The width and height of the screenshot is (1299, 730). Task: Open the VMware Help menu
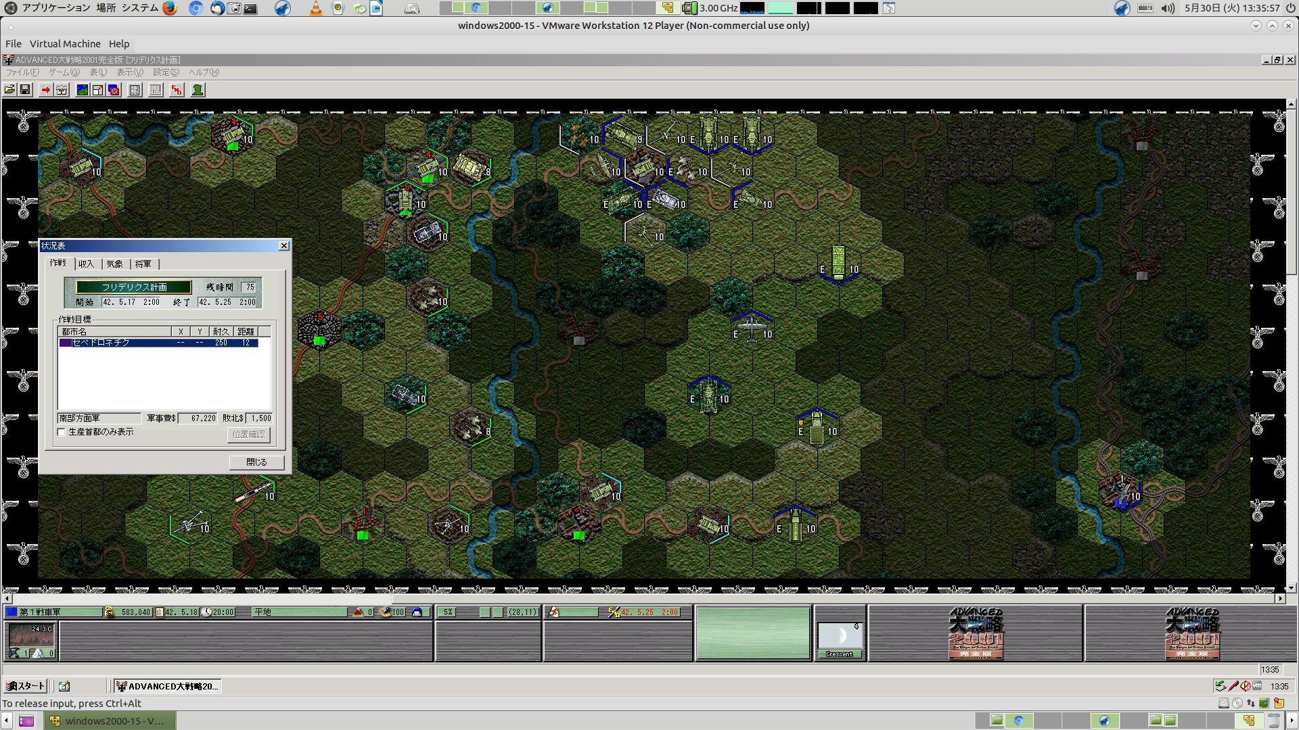(119, 44)
